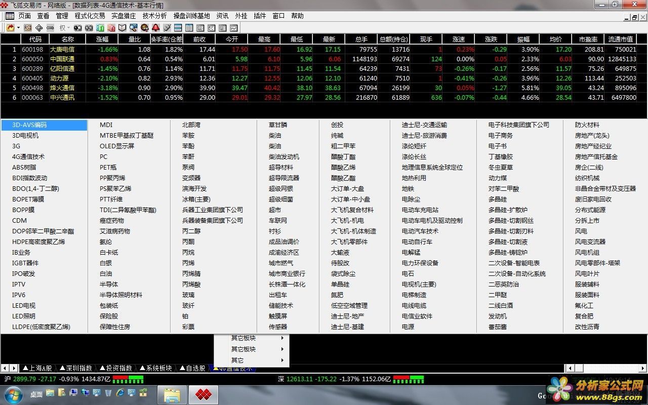Click the Shanghai index value 2899.79
The image size is (648, 405).
[x=24, y=379]
